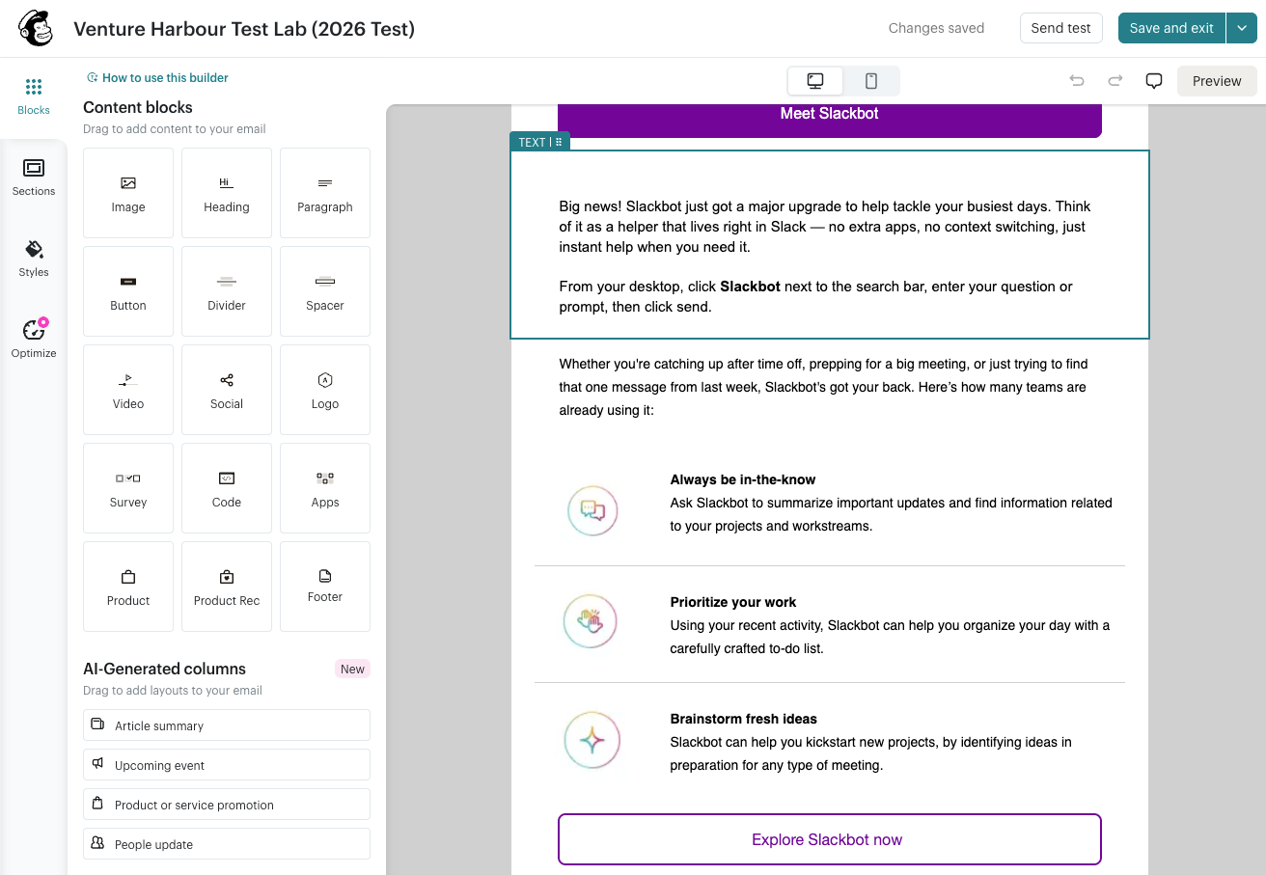Select the Product content block

click(128, 587)
